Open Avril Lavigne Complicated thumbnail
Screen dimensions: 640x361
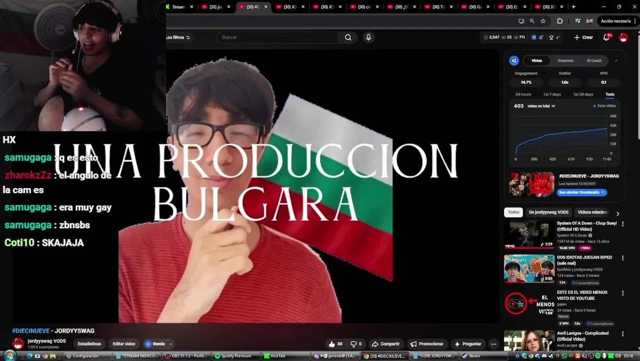[x=529, y=340]
